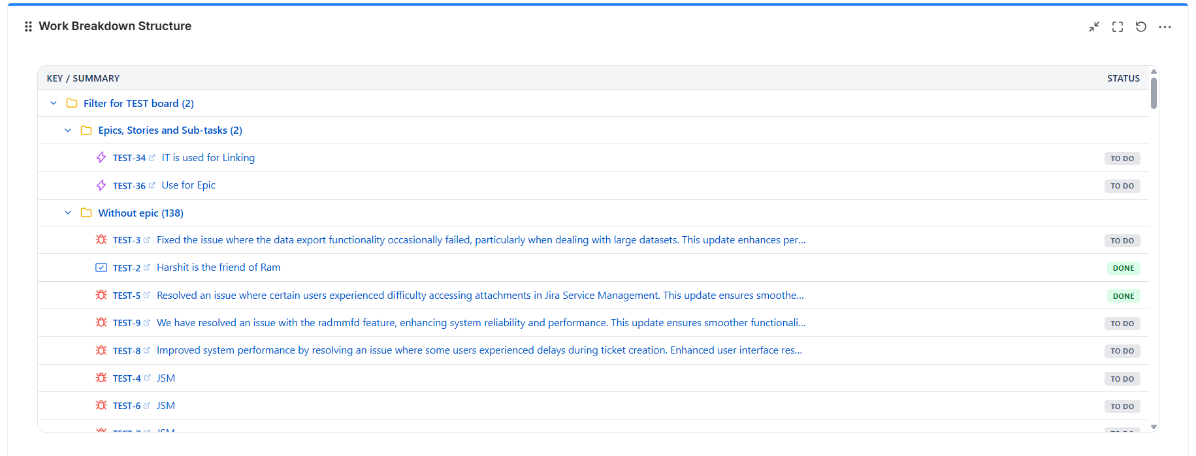Open TEST-36 external link icon

coord(152,185)
